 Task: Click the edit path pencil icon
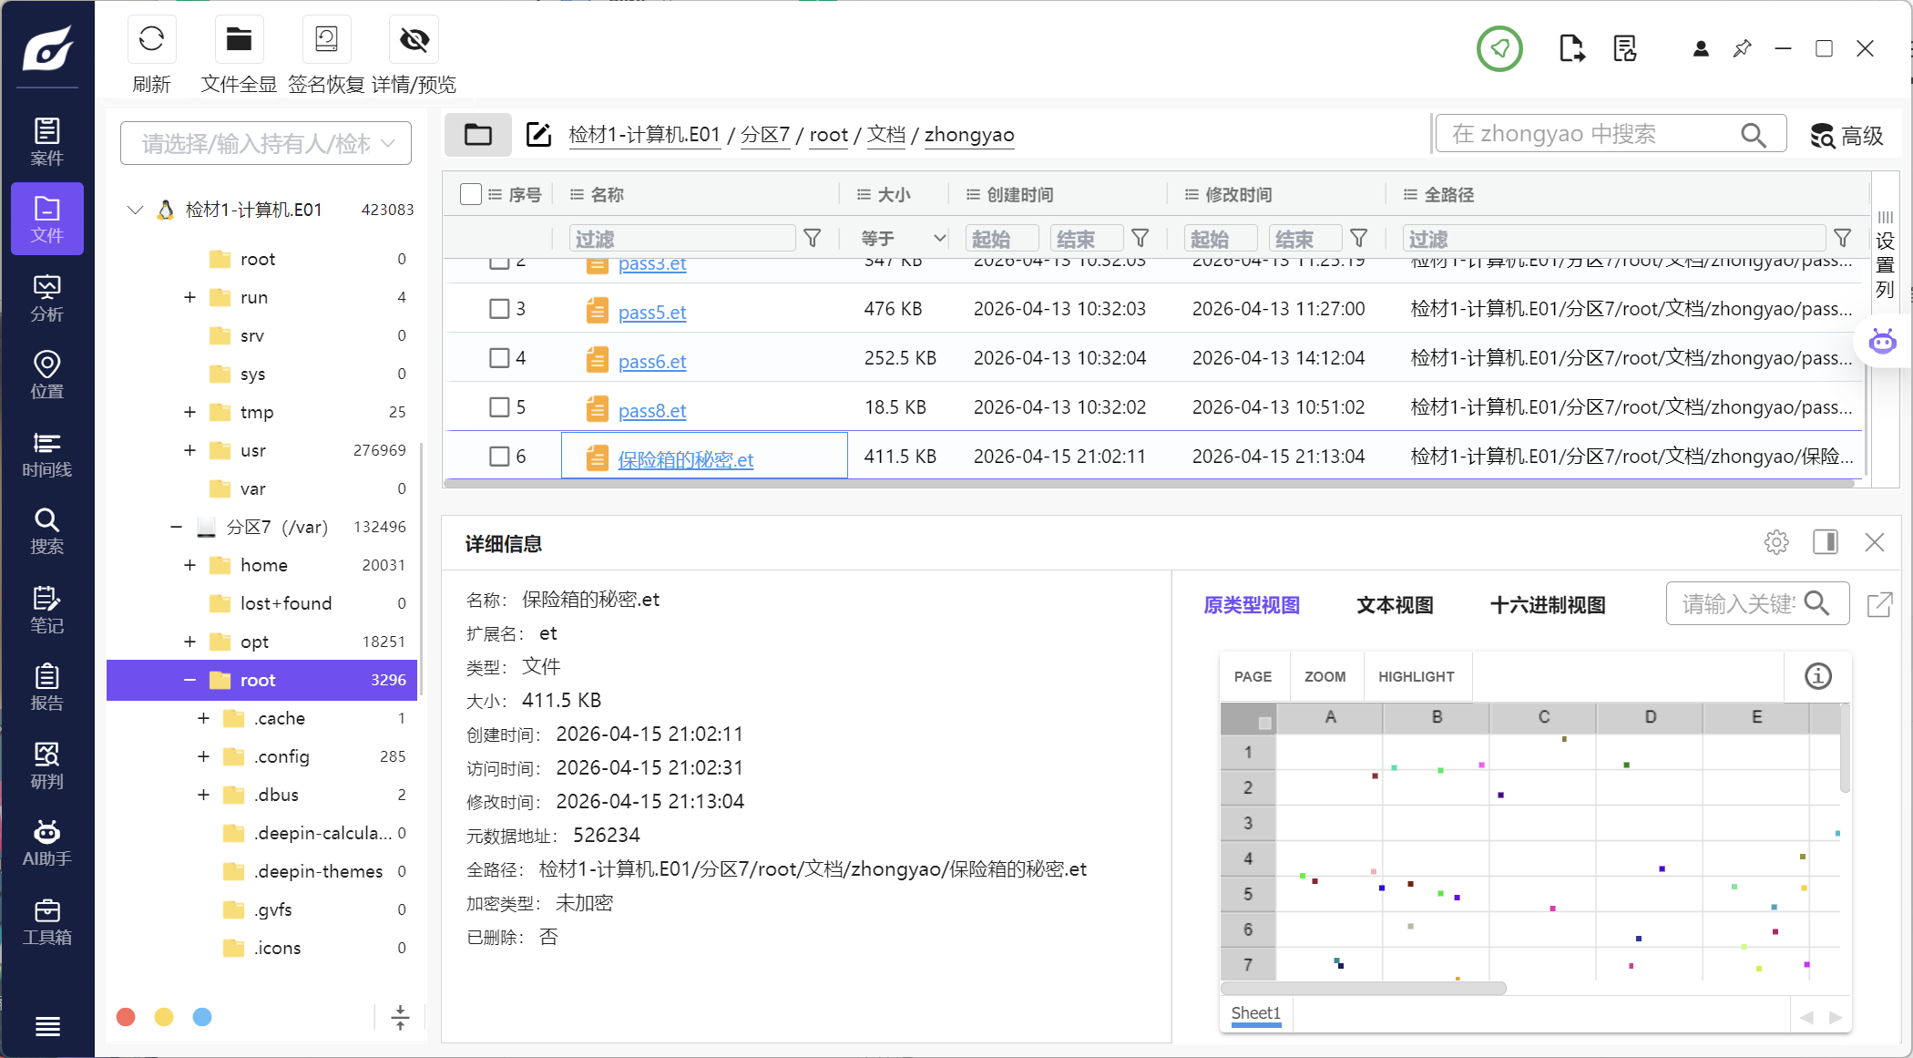[x=538, y=135]
